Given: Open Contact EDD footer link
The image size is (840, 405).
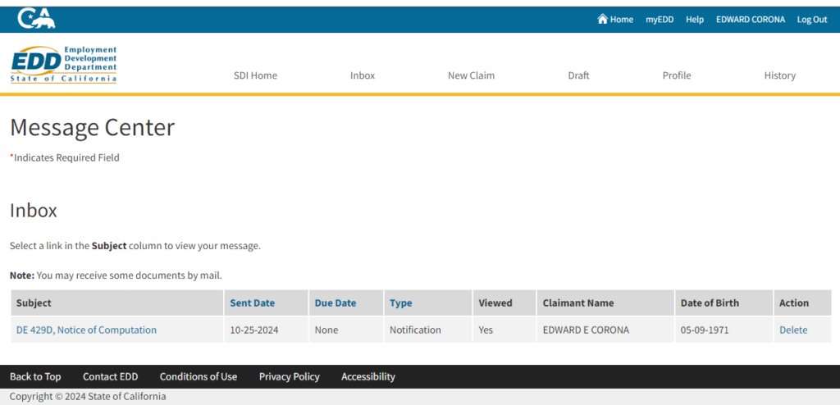Looking at the screenshot, I should (x=110, y=376).
